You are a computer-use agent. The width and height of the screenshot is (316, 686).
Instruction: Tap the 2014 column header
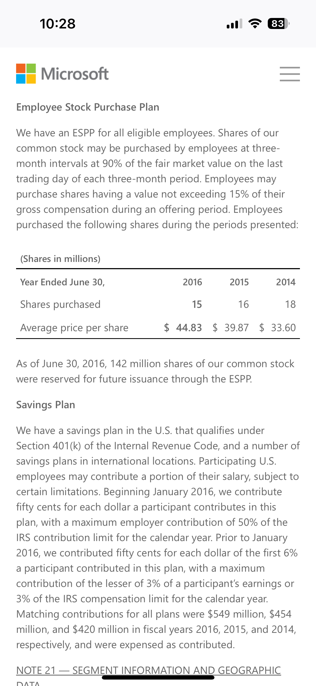[x=286, y=282]
